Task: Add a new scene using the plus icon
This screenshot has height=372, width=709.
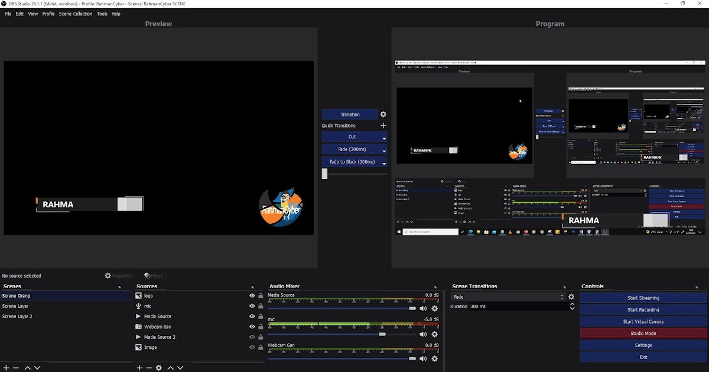Action: (6, 368)
